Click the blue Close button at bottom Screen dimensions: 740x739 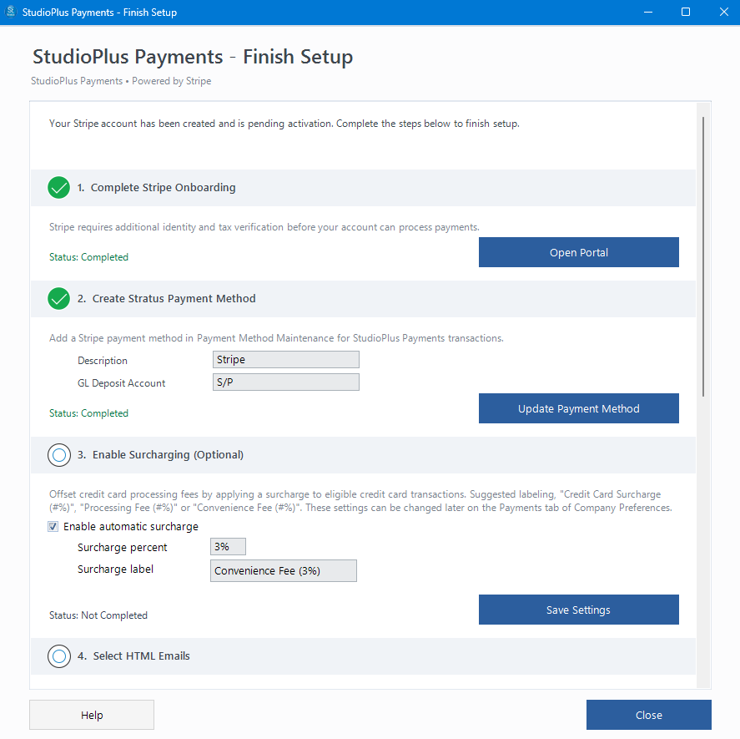tap(648, 715)
